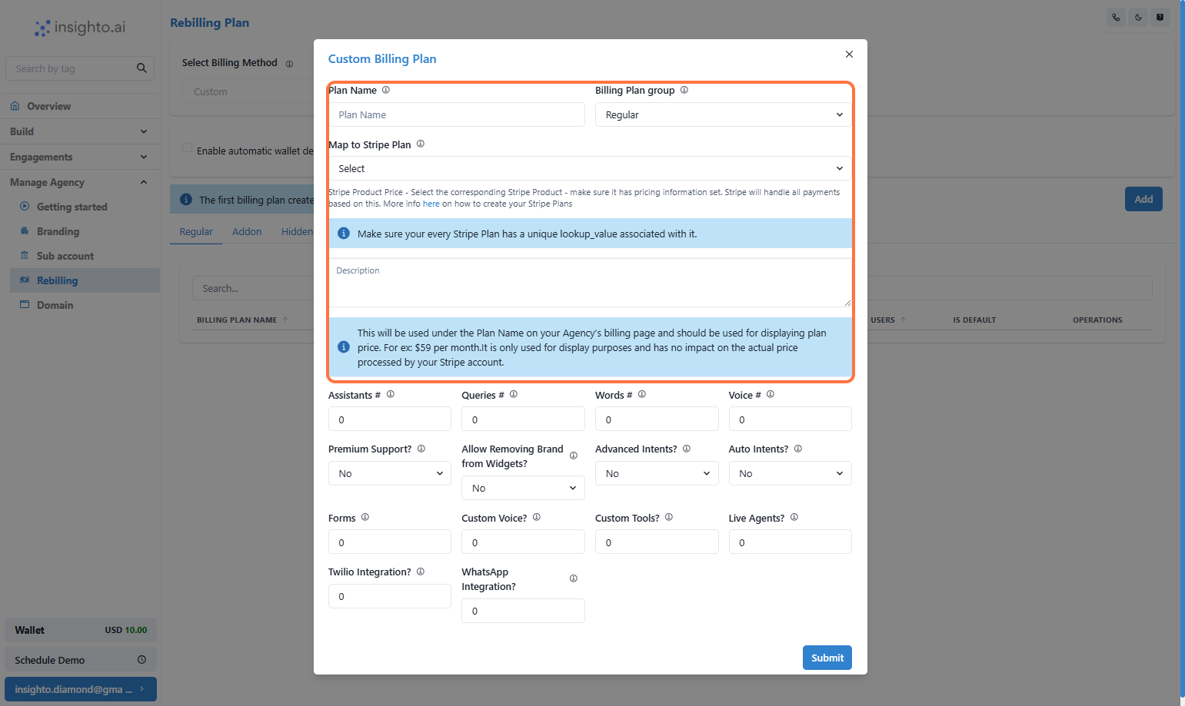
Task: Sort by BILLING PLAN NAME column
Action: (x=242, y=320)
